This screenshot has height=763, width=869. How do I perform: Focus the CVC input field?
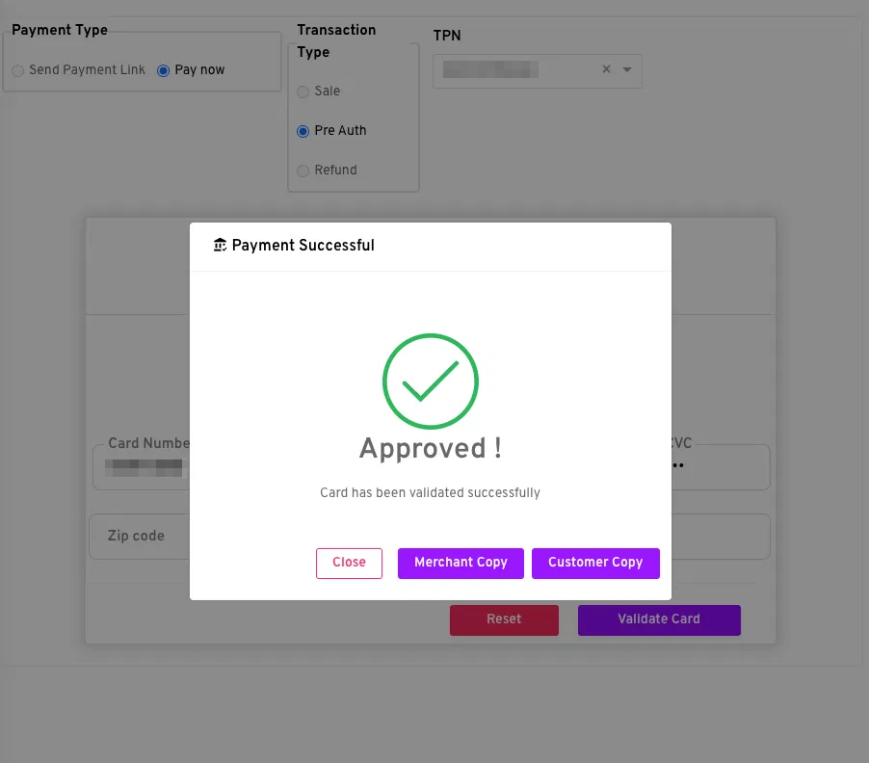point(718,468)
